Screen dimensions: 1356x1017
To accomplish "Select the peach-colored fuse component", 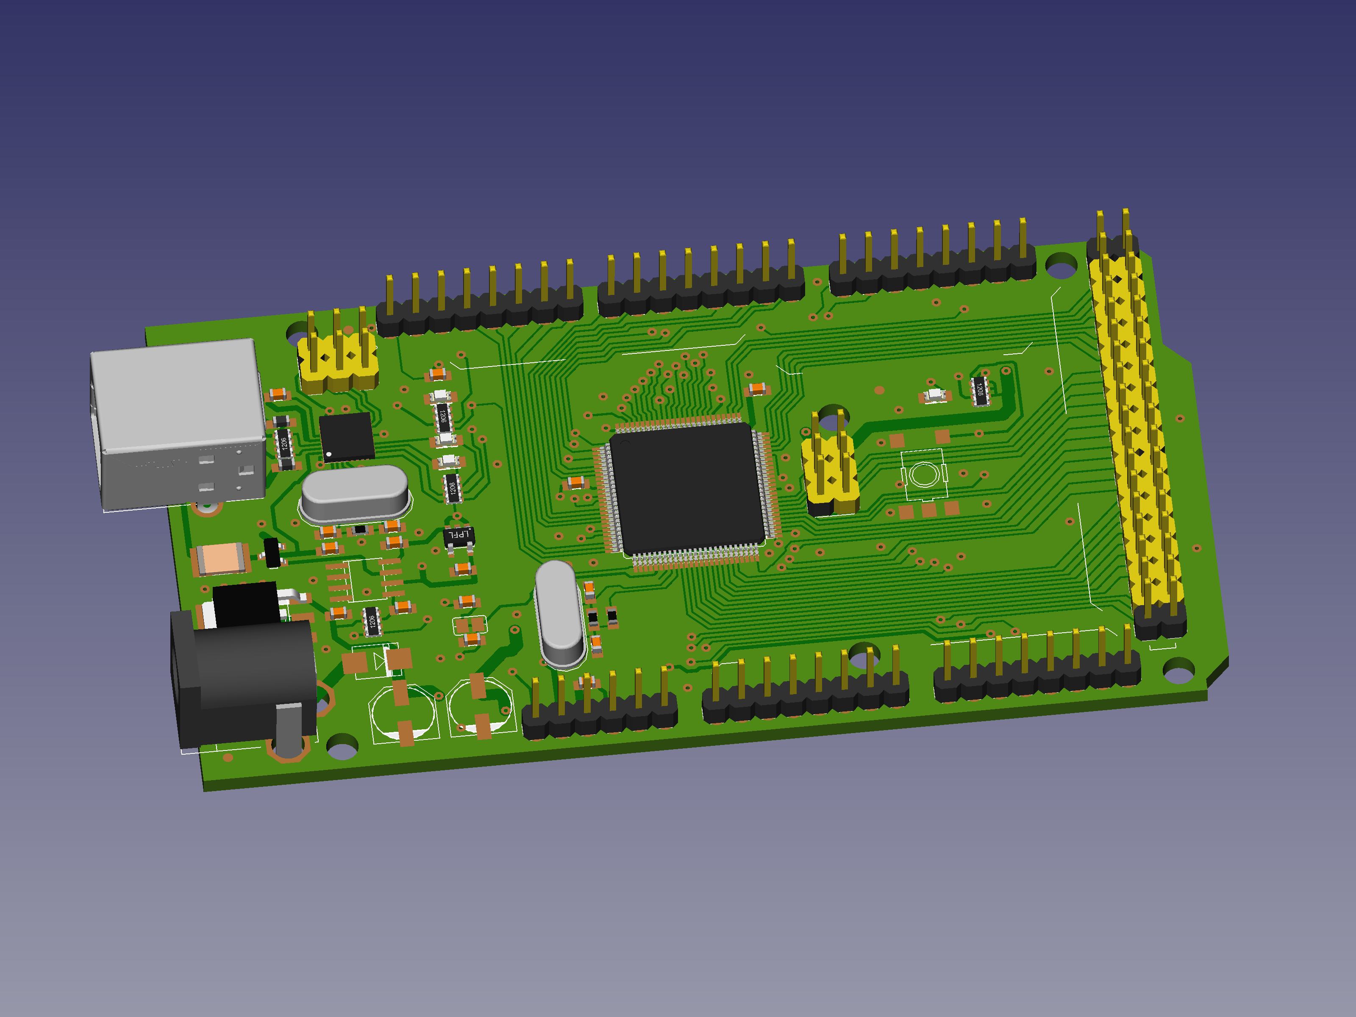I will pyautogui.click(x=221, y=559).
